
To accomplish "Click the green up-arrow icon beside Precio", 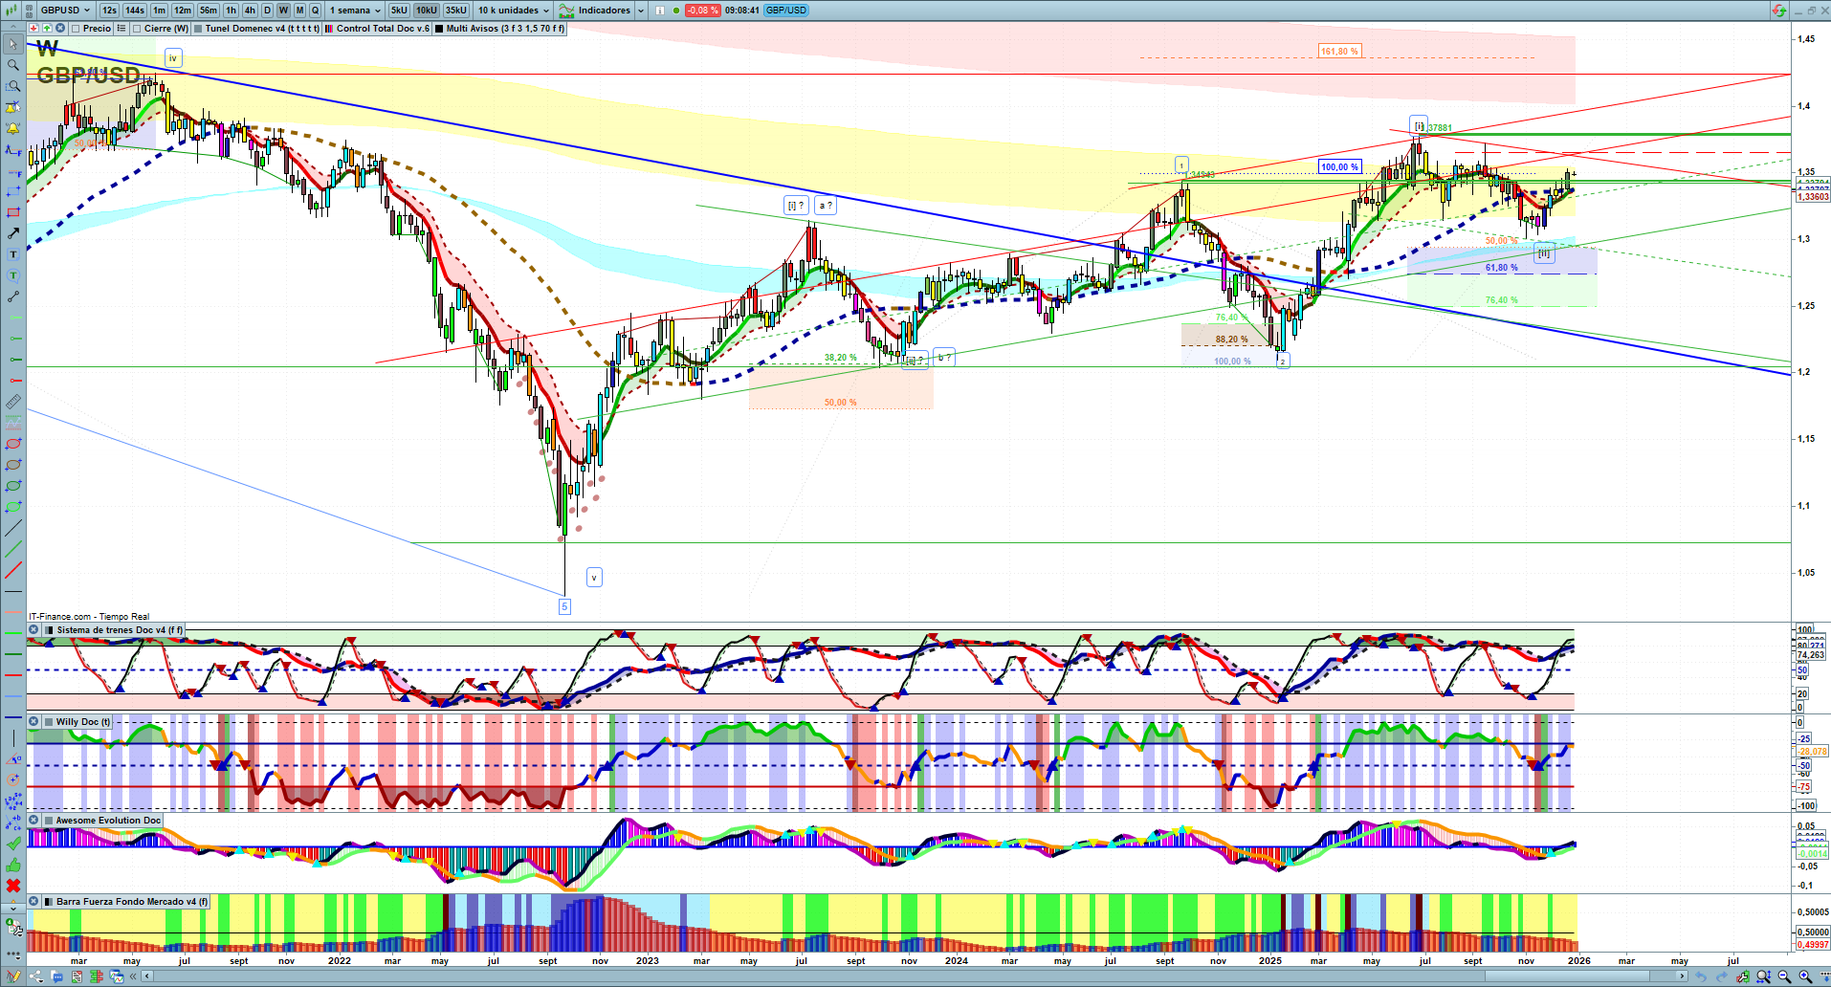I will pos(46,29).
